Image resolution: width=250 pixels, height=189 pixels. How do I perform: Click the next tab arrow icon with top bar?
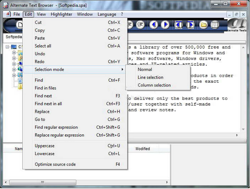click(190, 25)
